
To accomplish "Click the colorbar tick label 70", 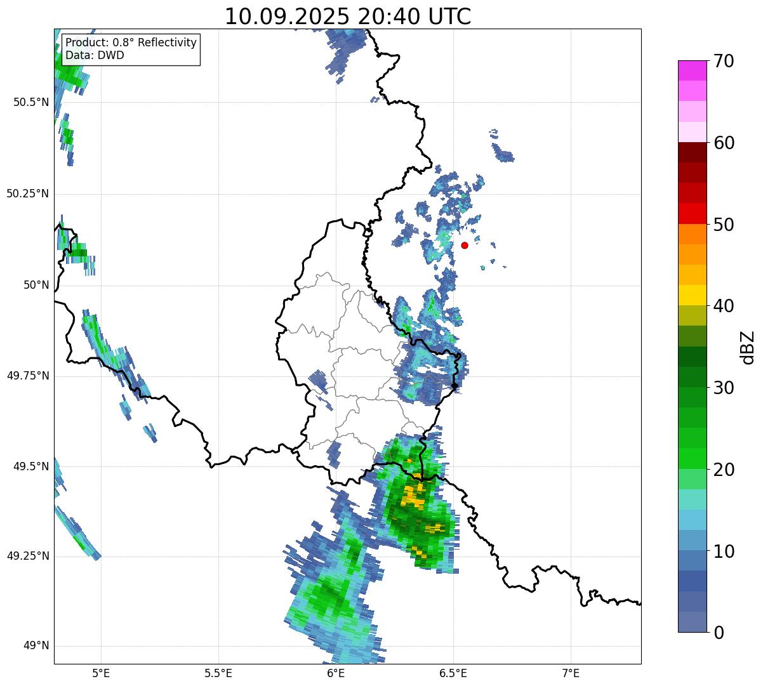I will [x=724, y=62].
